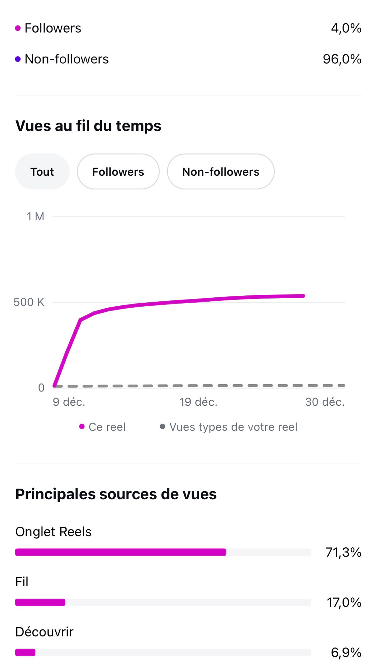Click the Principales sources de vues heading

(x=116, y=494)
